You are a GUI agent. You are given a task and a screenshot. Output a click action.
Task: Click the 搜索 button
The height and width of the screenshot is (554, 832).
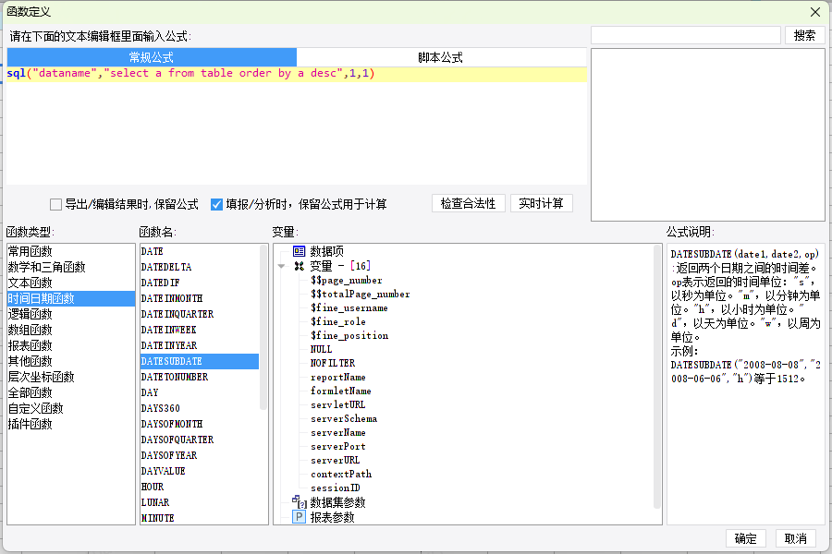pyautogui.click(x=804, y=35)
